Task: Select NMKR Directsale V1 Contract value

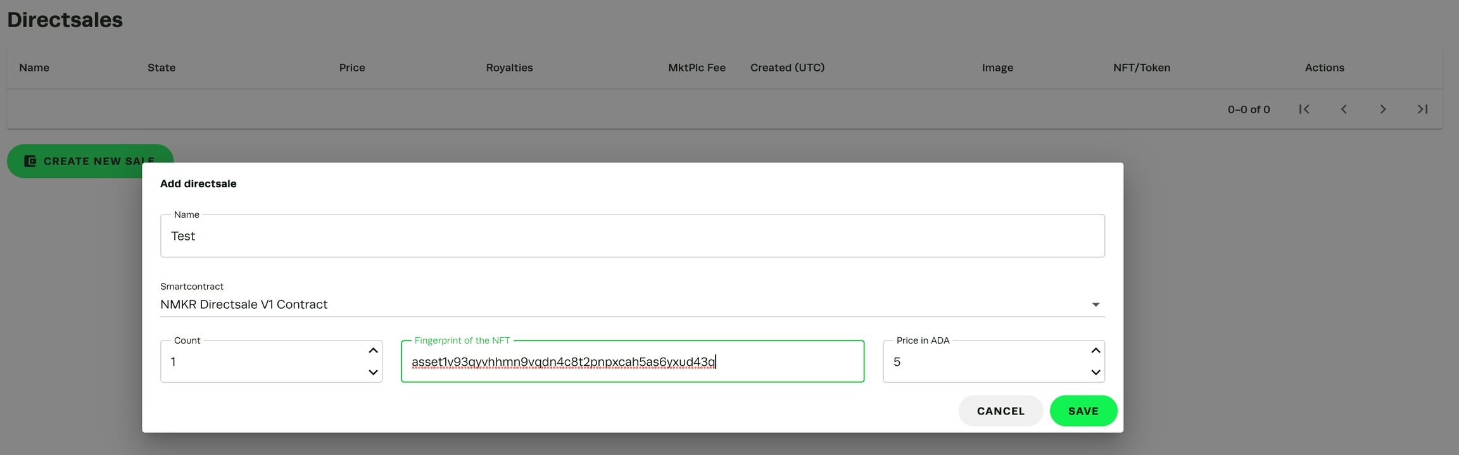Action: click(x=244, y=304)
